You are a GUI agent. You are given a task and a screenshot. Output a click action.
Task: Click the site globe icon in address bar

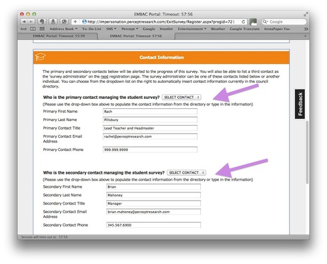[84, 21]
